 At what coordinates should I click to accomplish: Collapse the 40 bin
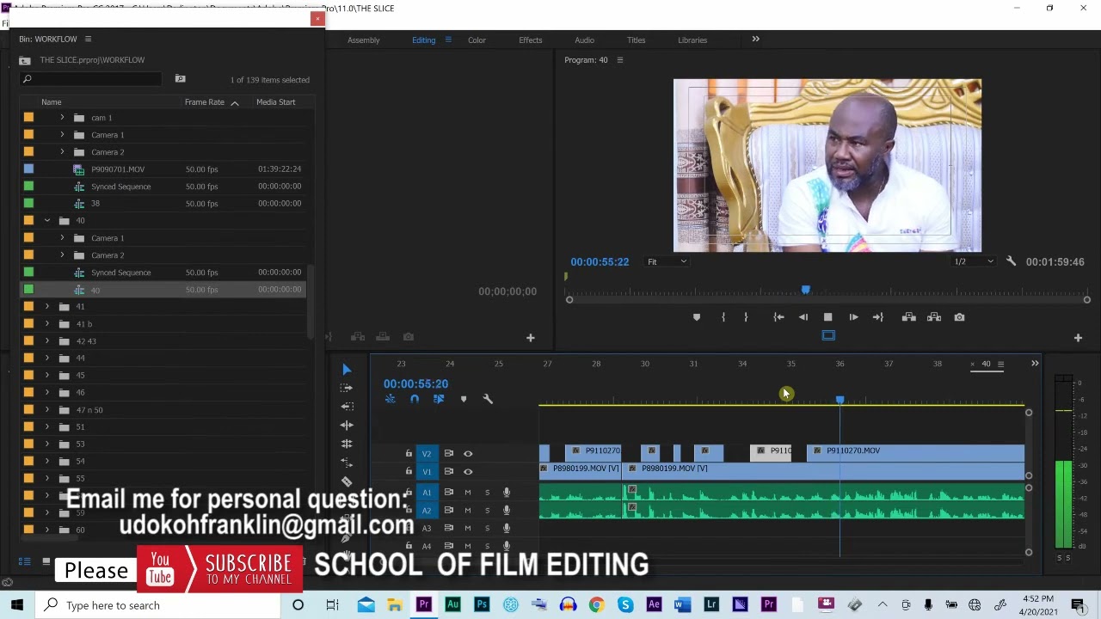(x=47, y=221)
